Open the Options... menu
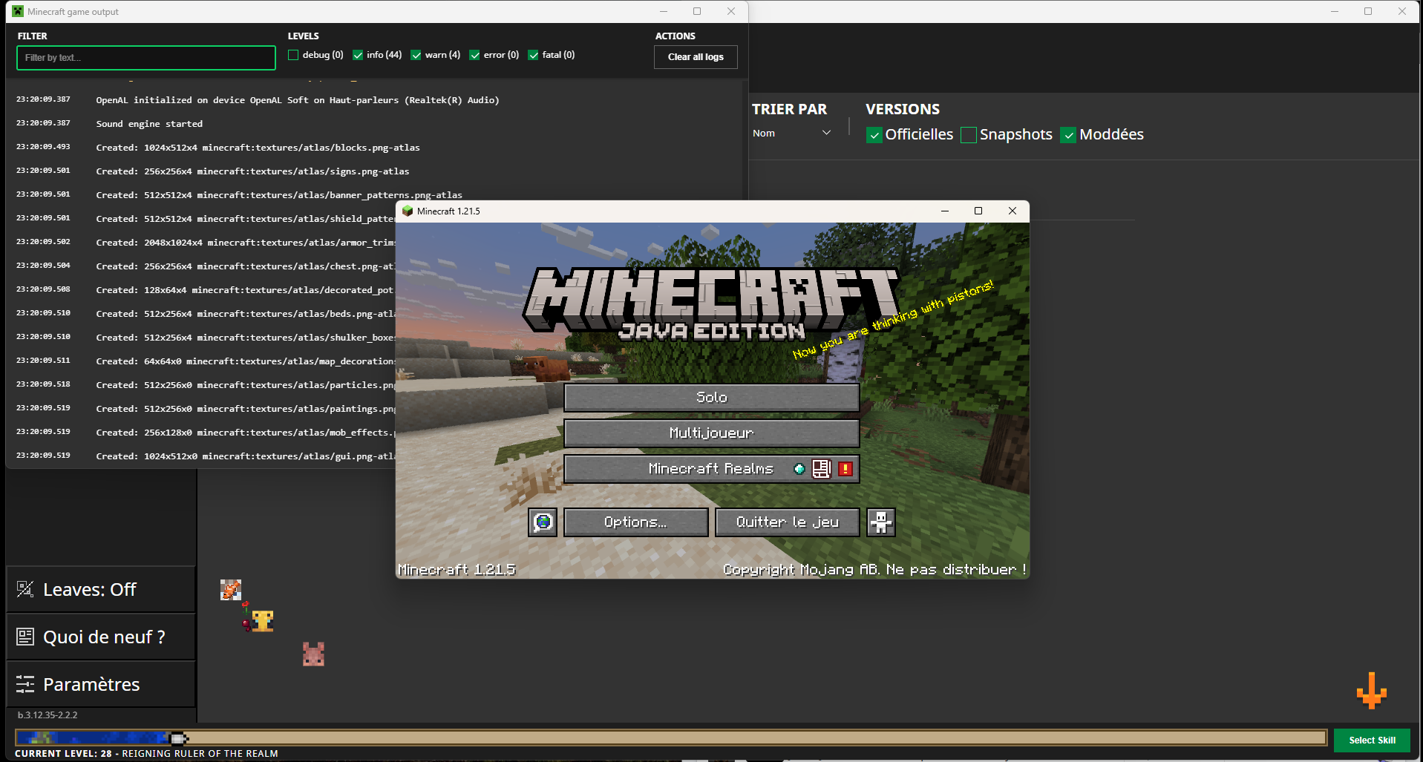The image size is (1423, 762). tap(636, 522)
